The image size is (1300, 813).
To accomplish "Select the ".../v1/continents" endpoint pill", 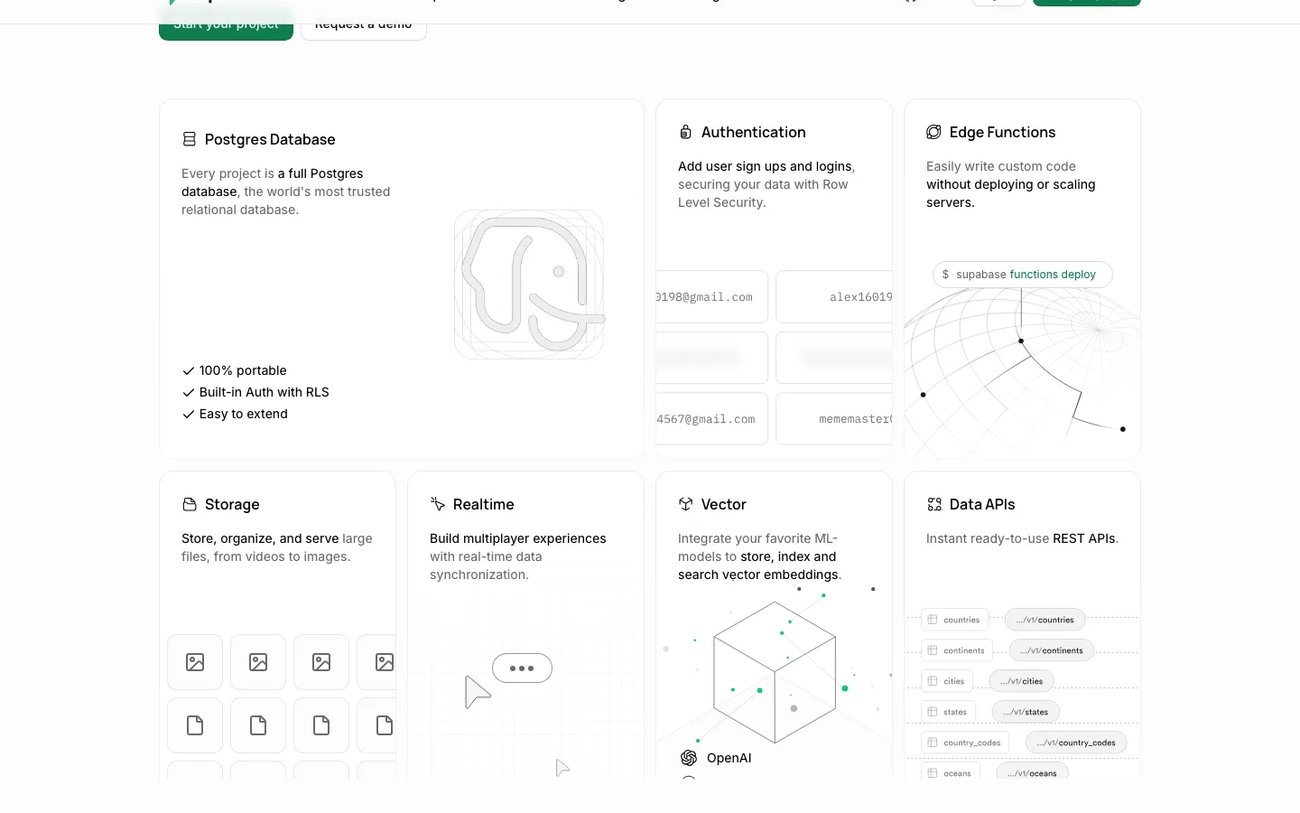I will point(1052,650).
